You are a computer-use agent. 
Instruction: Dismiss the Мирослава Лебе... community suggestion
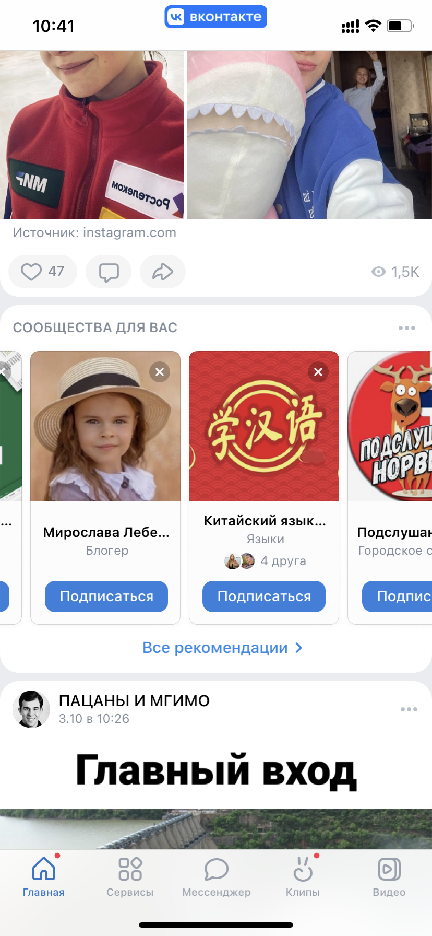click(x=160, y=372)
